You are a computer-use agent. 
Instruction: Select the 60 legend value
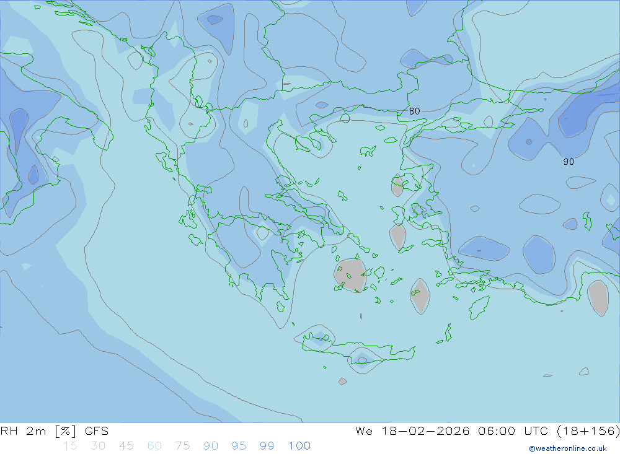(x=154, y=446)
